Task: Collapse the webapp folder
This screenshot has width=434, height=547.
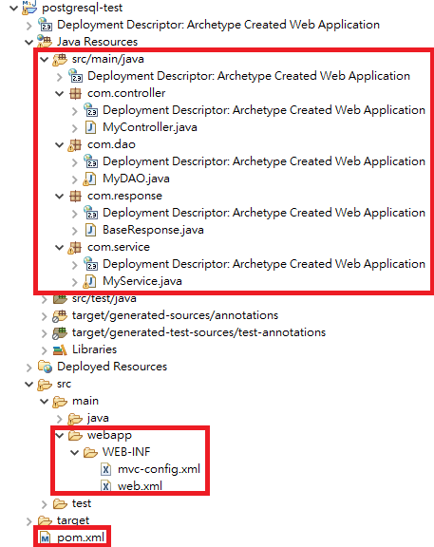Action: pyautogui.click(x=60, y=435)
